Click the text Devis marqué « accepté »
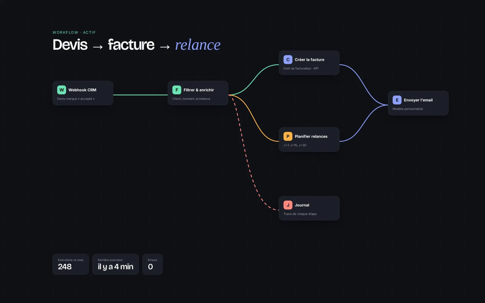Screen dimensions: 485x303 [76, 99]
